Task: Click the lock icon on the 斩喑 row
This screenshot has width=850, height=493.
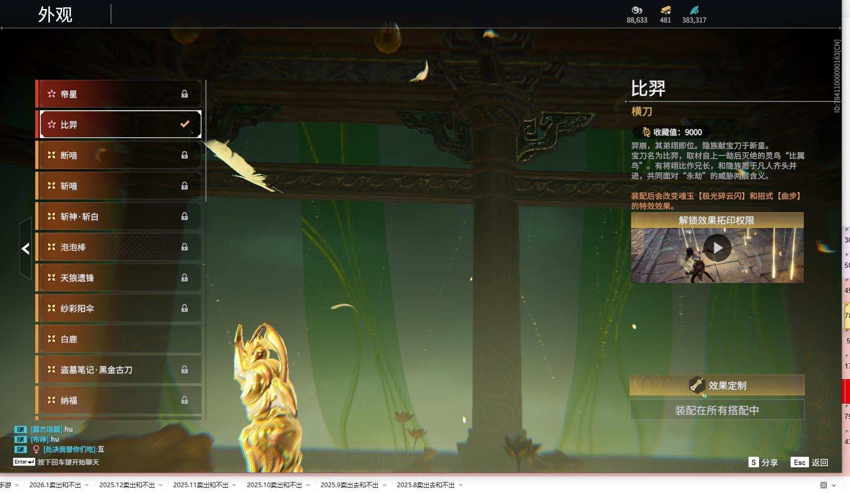Action: click(185, 186)
